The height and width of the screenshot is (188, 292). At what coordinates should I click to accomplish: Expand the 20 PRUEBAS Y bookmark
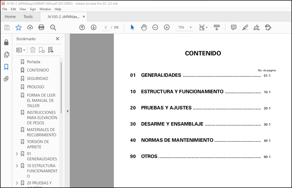point(17,183)
